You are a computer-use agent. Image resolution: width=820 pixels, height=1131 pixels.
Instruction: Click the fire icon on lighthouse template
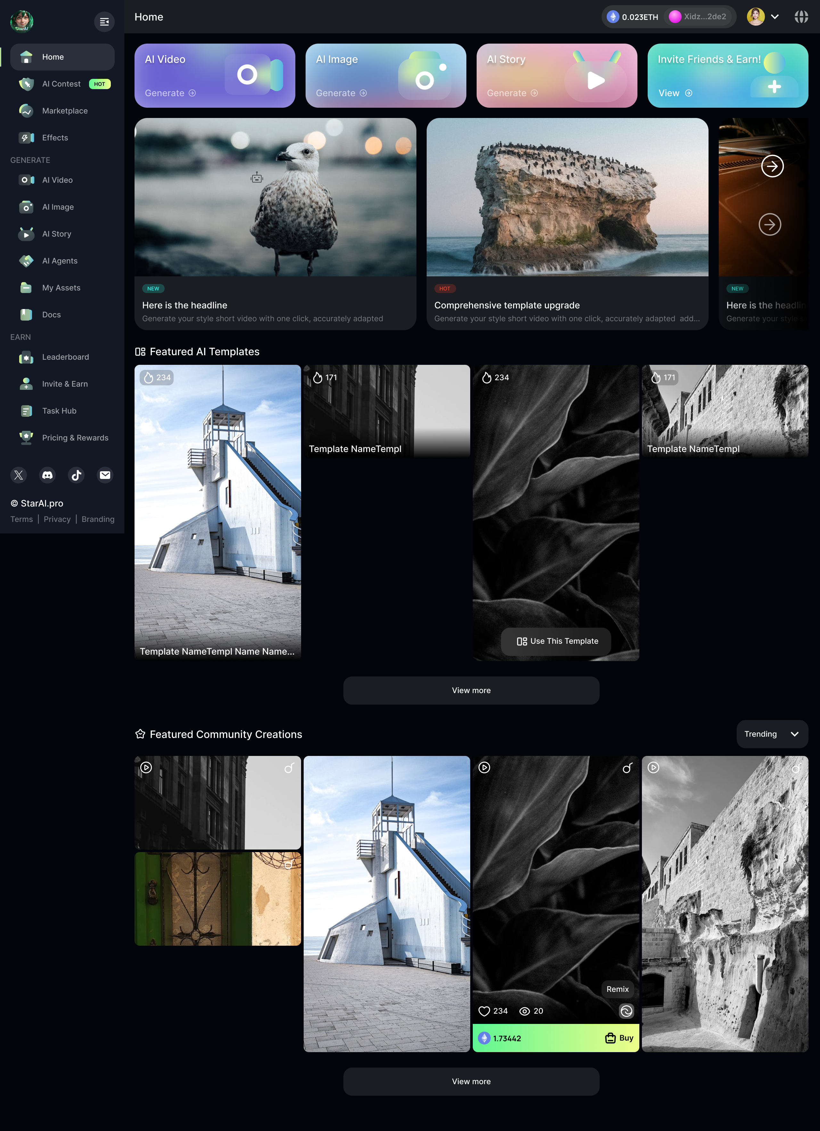(x=148, y=378)
